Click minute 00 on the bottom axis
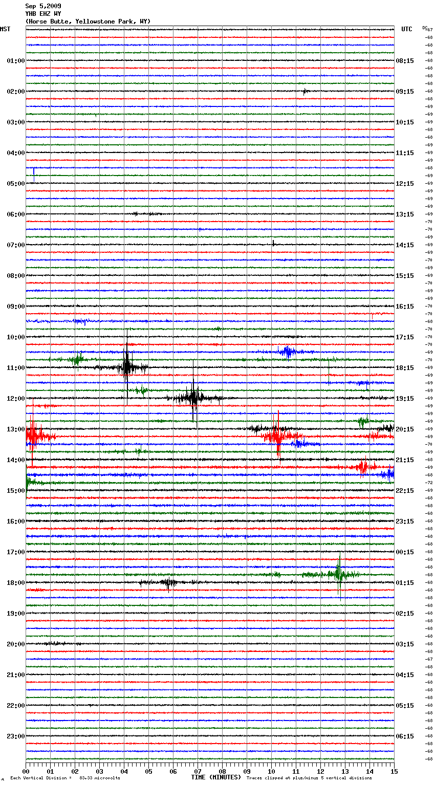Screen dimensions: 435x785 [26, 771]
